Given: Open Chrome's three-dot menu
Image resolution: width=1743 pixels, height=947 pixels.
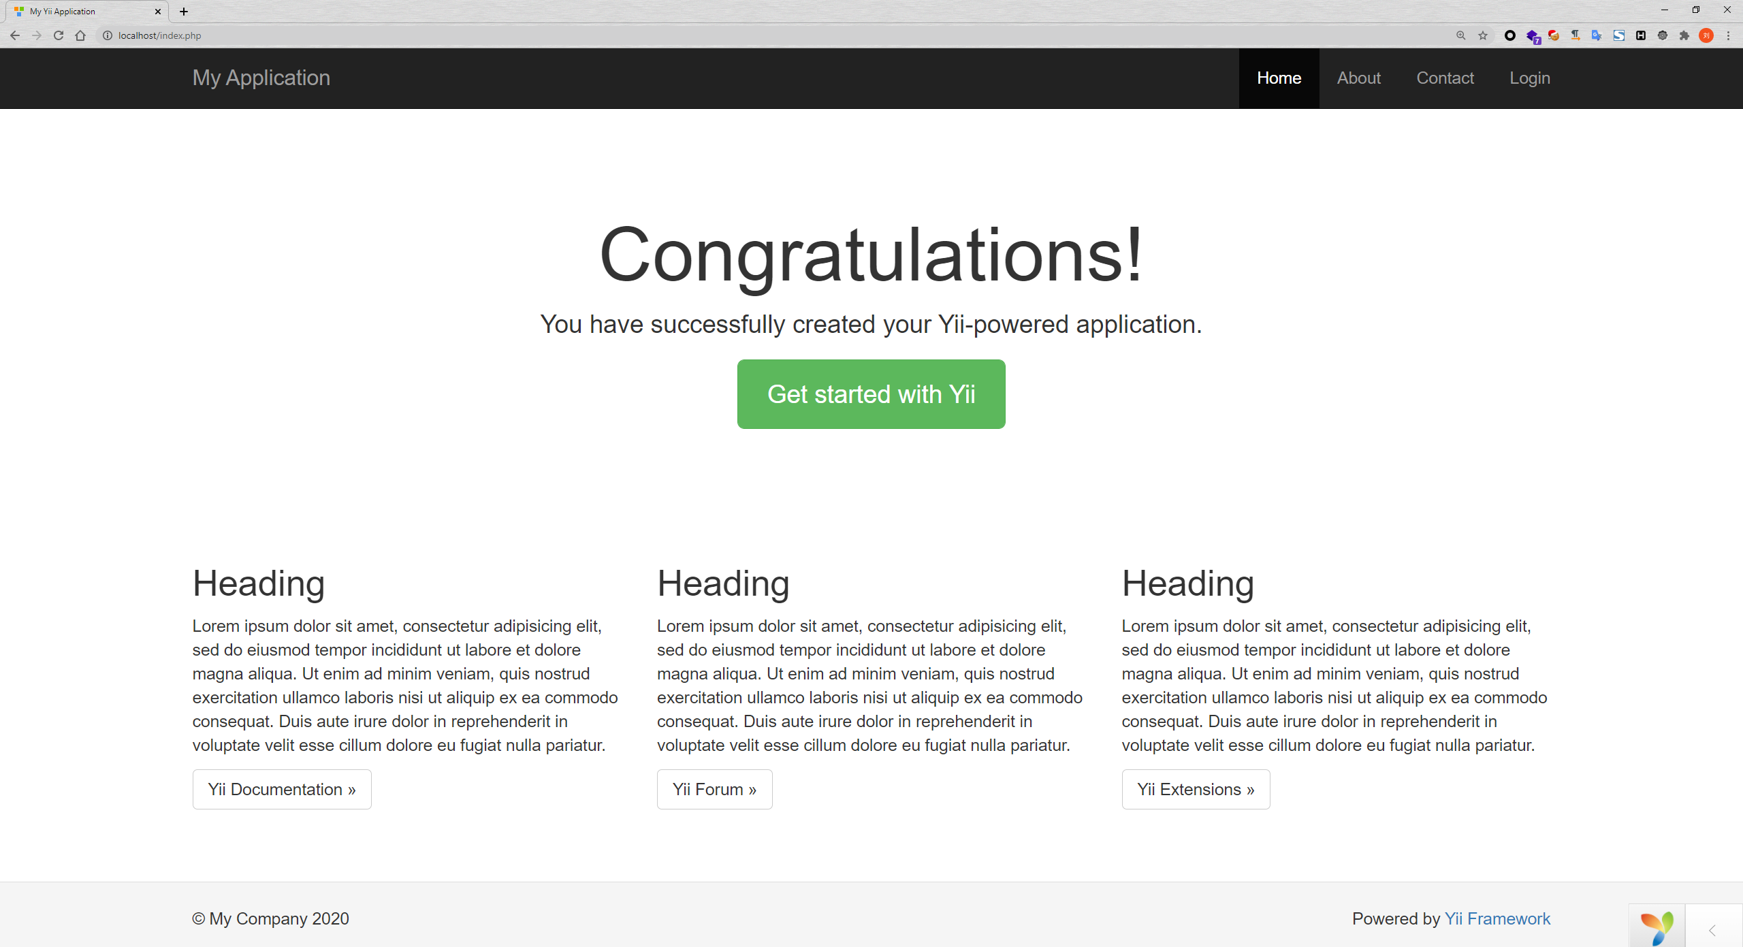Looking at the screenshot, I should [1728, 35].
